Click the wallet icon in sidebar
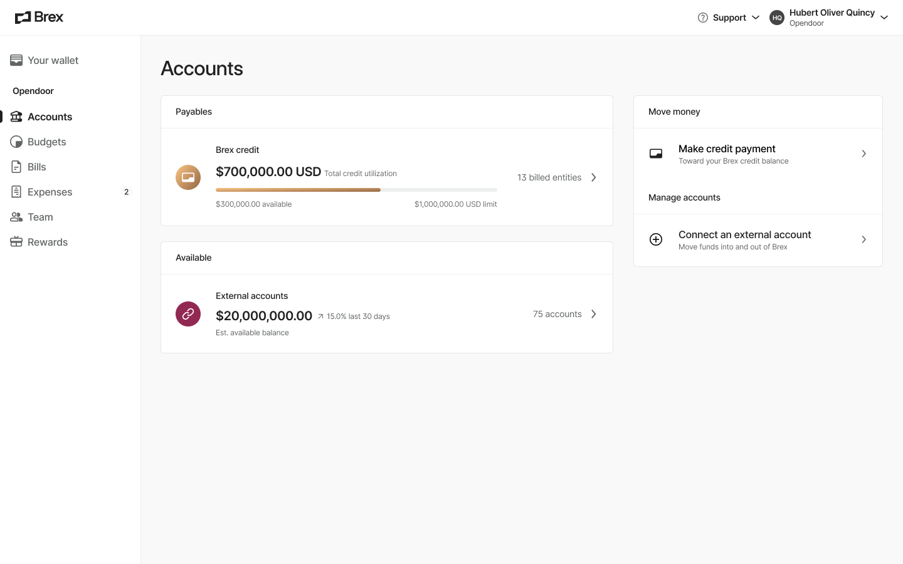 (16, 60)
